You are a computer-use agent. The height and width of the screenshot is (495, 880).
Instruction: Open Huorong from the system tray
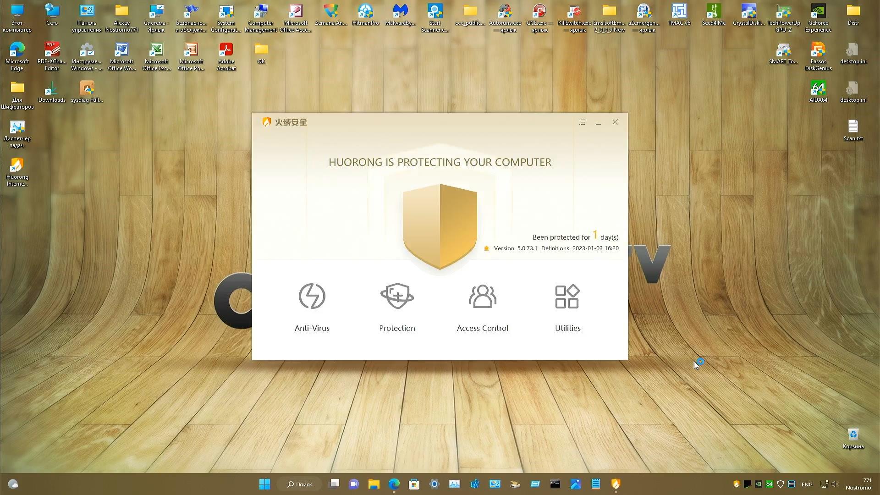click(x=736, y=484)
